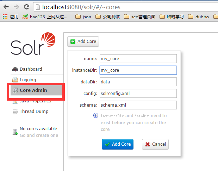Click the No cores available text

click(38, 129)
